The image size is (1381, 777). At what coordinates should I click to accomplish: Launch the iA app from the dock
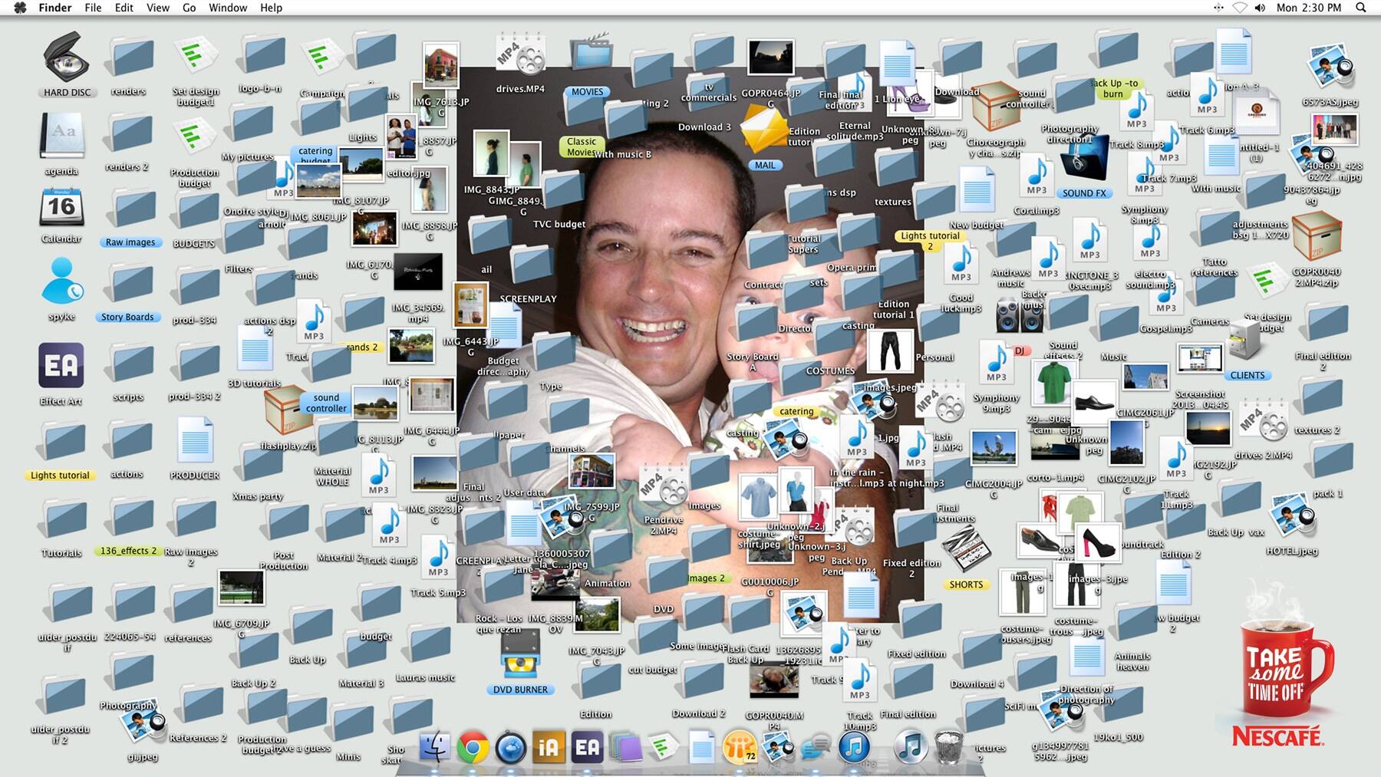(x=549, y=747)
